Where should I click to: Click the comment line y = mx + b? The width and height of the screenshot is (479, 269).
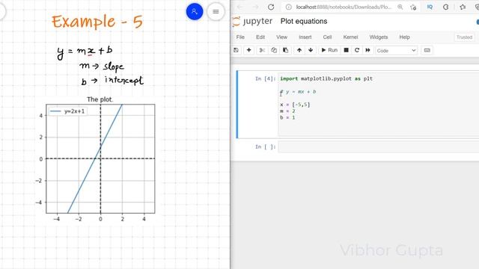coord(298,92)
